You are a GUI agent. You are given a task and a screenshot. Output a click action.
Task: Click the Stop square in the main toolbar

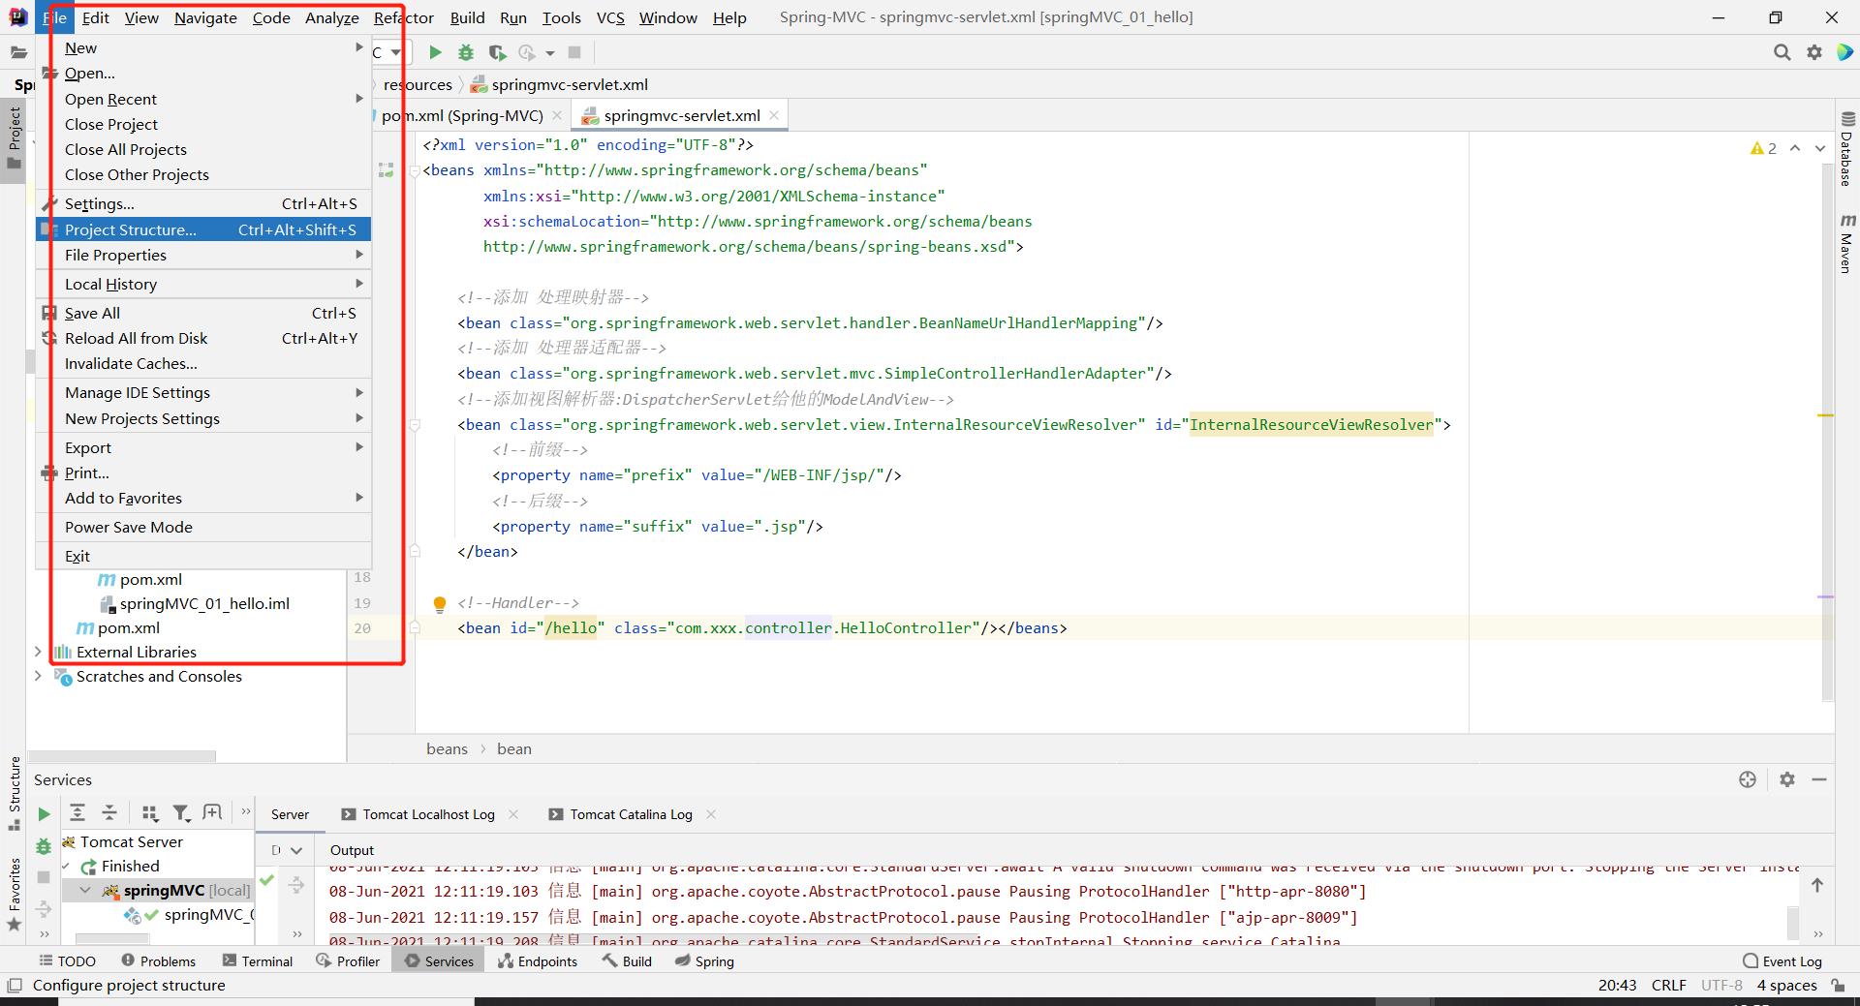click(x=574, y=52)
